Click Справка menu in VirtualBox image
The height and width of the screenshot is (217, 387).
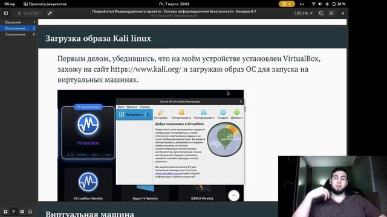pyautogui.click(x=145, y=107)
